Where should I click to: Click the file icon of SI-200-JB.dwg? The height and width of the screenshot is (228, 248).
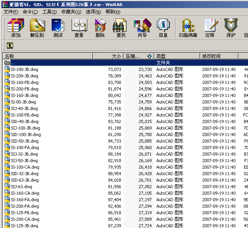pos(7,76)
